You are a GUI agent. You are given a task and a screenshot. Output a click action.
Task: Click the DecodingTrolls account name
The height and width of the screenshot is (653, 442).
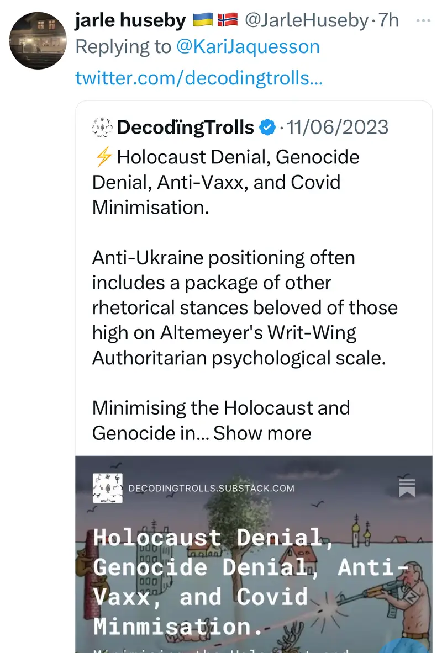point(185,128)
